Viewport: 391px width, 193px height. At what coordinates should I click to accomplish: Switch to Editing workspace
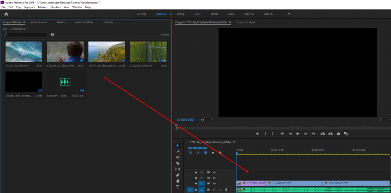point(181,14)
